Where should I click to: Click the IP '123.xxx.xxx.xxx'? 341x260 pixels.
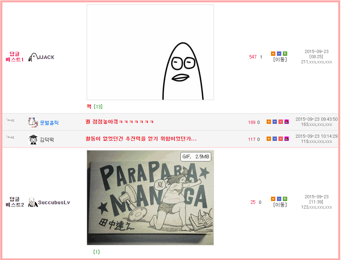(x=316, y=207)
